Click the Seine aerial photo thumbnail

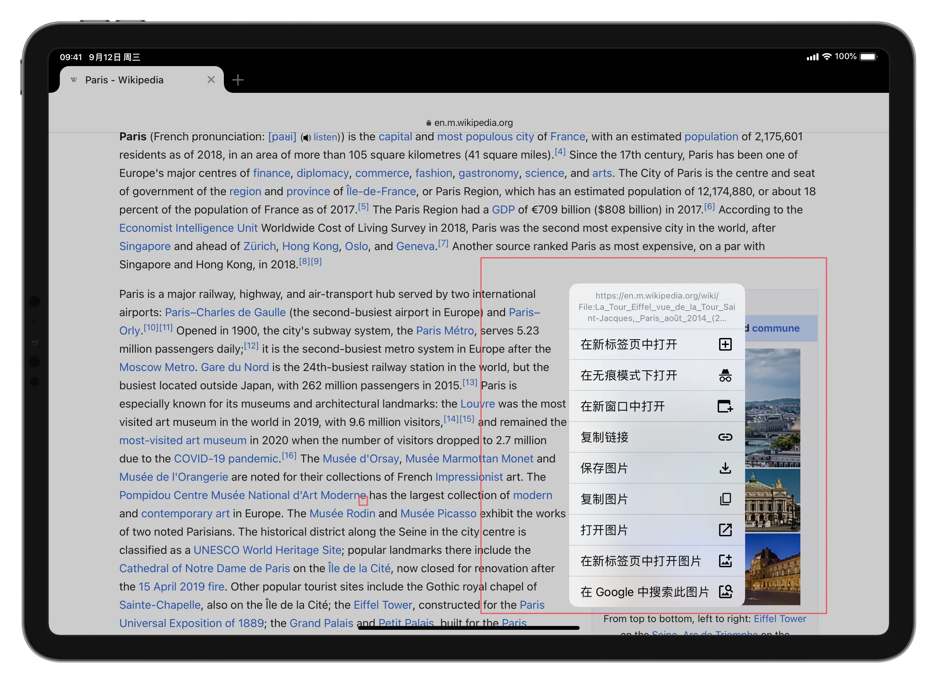click(772, 408)
